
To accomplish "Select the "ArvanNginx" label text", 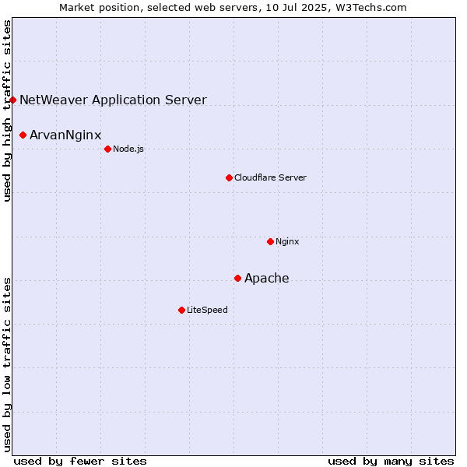I will 65,135.
